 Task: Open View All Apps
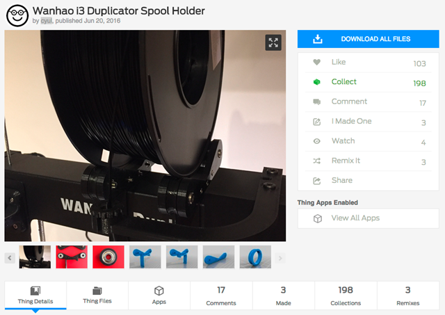point(368,218)
